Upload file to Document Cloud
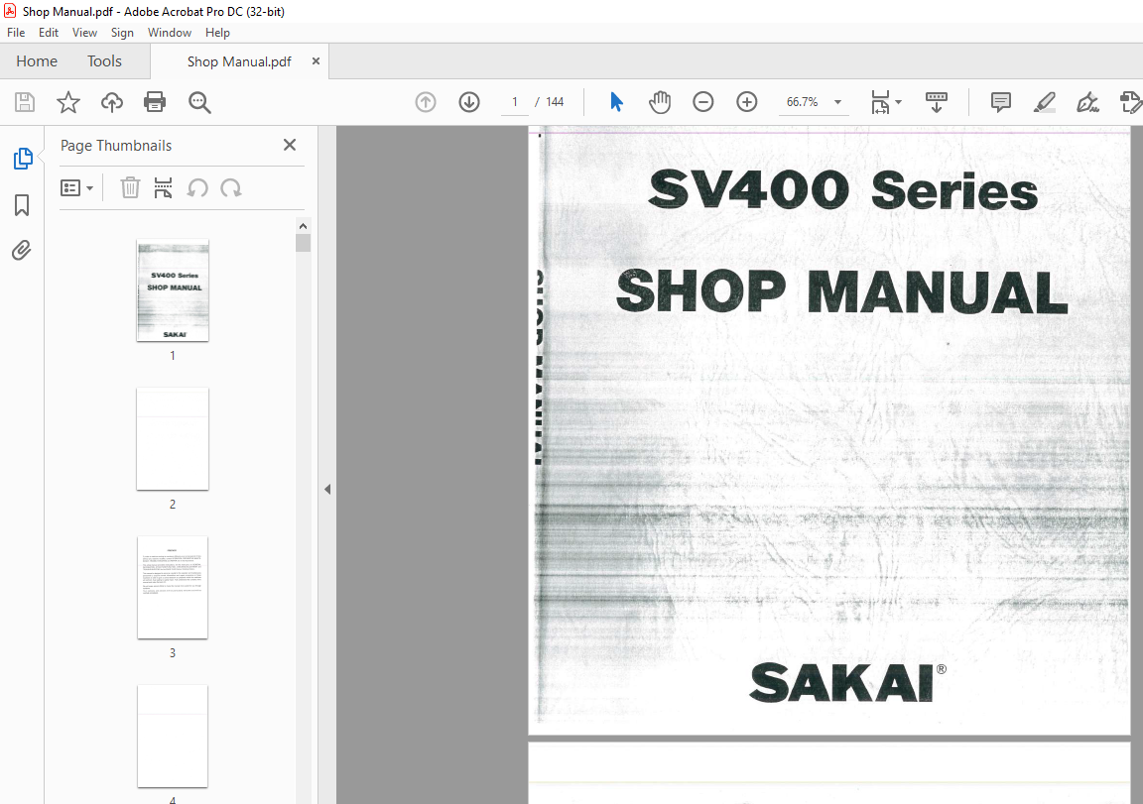1143x804 pixels. [111, 102]
